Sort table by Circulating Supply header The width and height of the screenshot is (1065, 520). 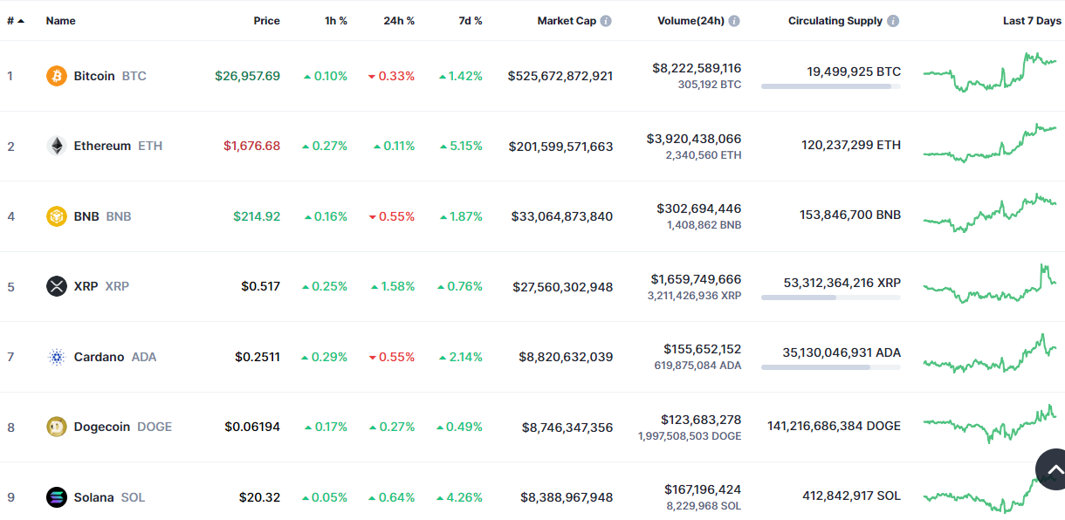point(835,21)
